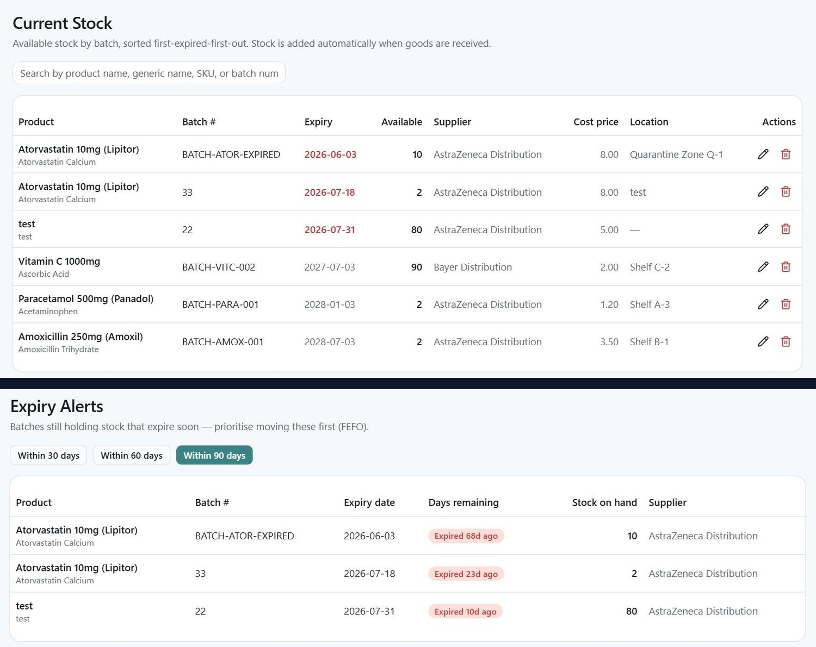Delete the BATCH-ATOR-EXPIRED stock row
This screenshot has height=647, width=816.
[786, 154]
